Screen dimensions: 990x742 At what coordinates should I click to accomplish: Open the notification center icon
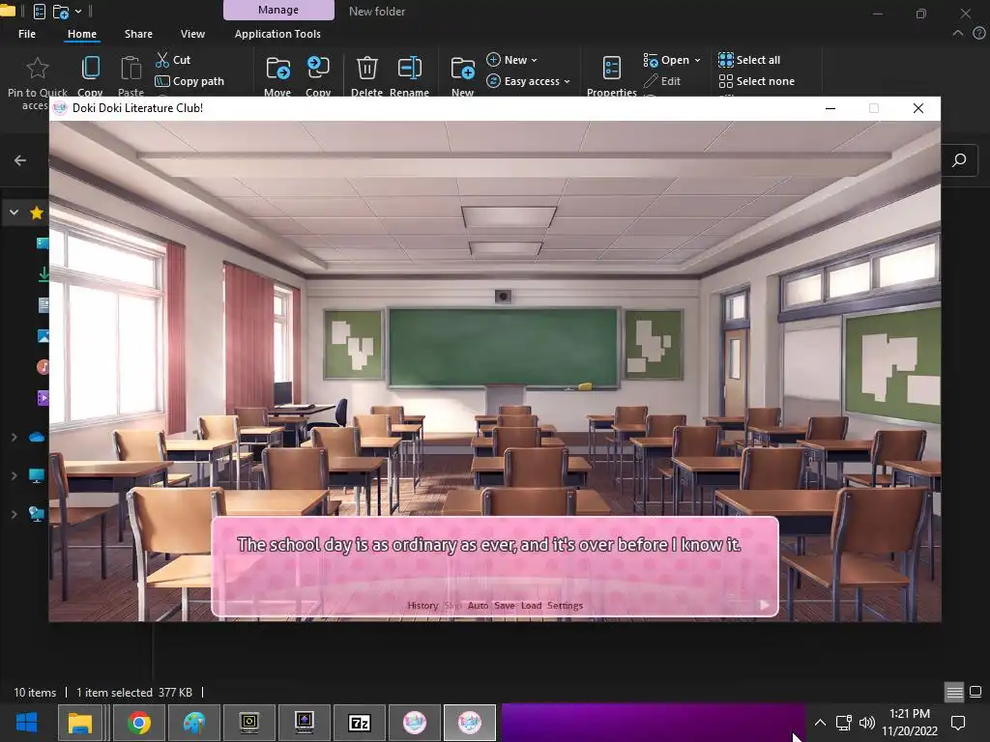tap(958, 723)
